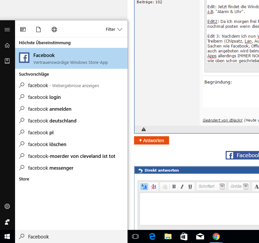
Task: Open the hamburger menu in search panel
Action: point(7,29)
